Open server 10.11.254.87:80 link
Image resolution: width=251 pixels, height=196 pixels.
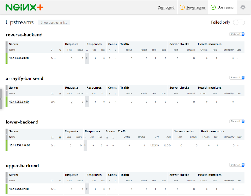[x=19, y=189]
